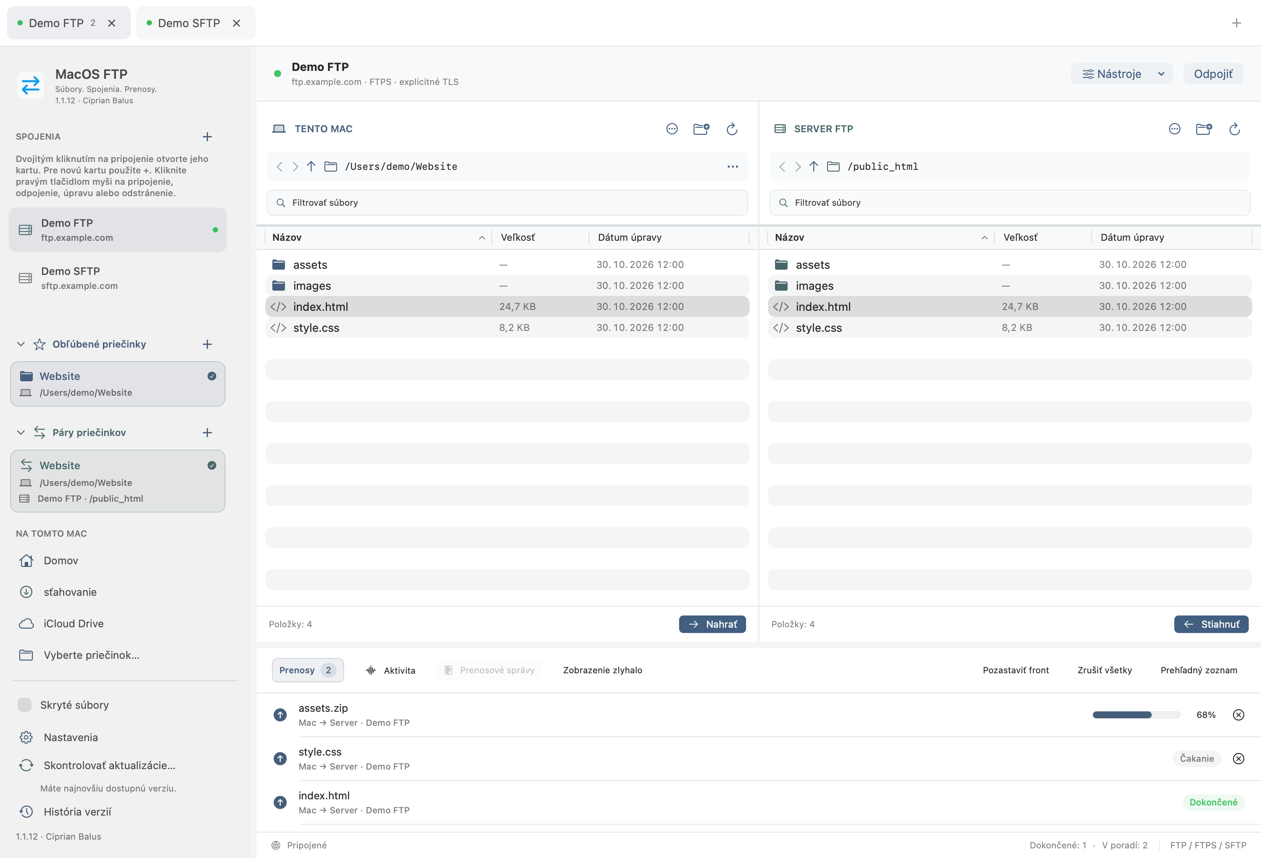The image size is (1261, 858).
Task: Create new folder on Server FTP
Action: tap(1204, 129)
